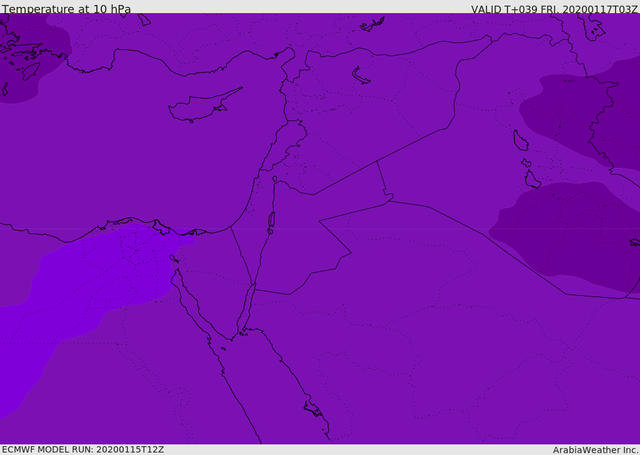Click the Red Sea islands near Saudi coast
Image resolution: width=640 pixels, height=455 pixels.
[312, 409]
